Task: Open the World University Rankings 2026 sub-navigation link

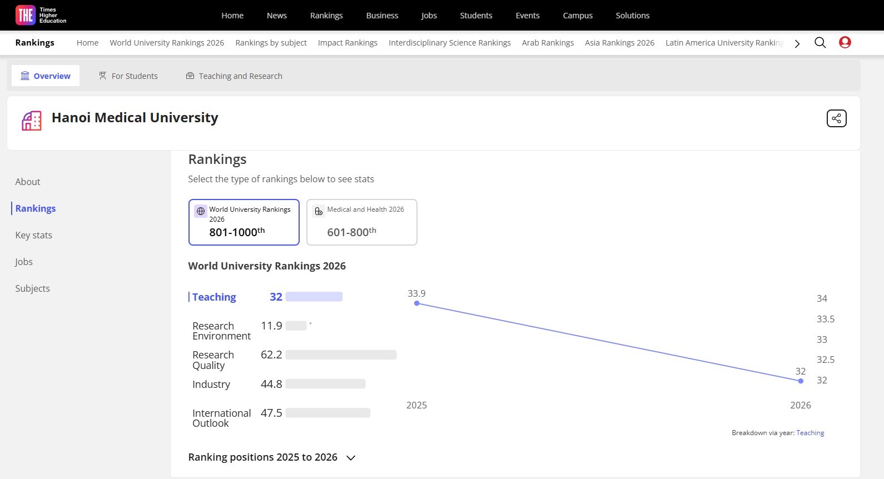Action: (167, 43)
